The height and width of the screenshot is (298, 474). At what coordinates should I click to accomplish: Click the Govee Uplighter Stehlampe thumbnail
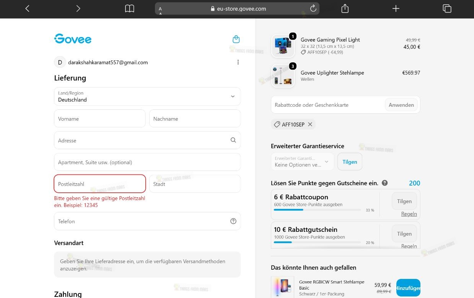point(283,76)
